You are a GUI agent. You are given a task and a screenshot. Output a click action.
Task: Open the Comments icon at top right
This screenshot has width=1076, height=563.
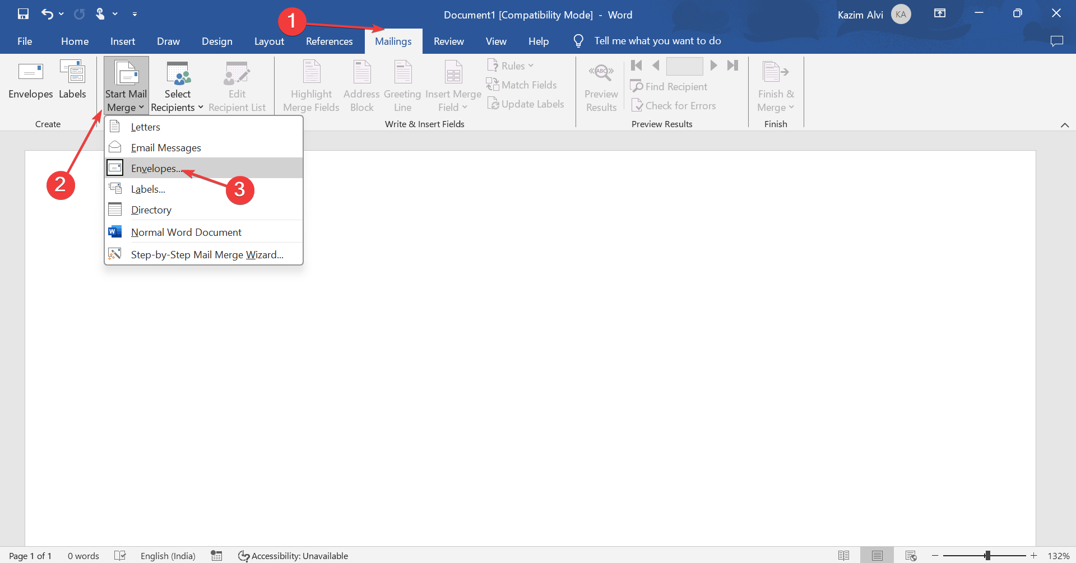click(1056, 41)
